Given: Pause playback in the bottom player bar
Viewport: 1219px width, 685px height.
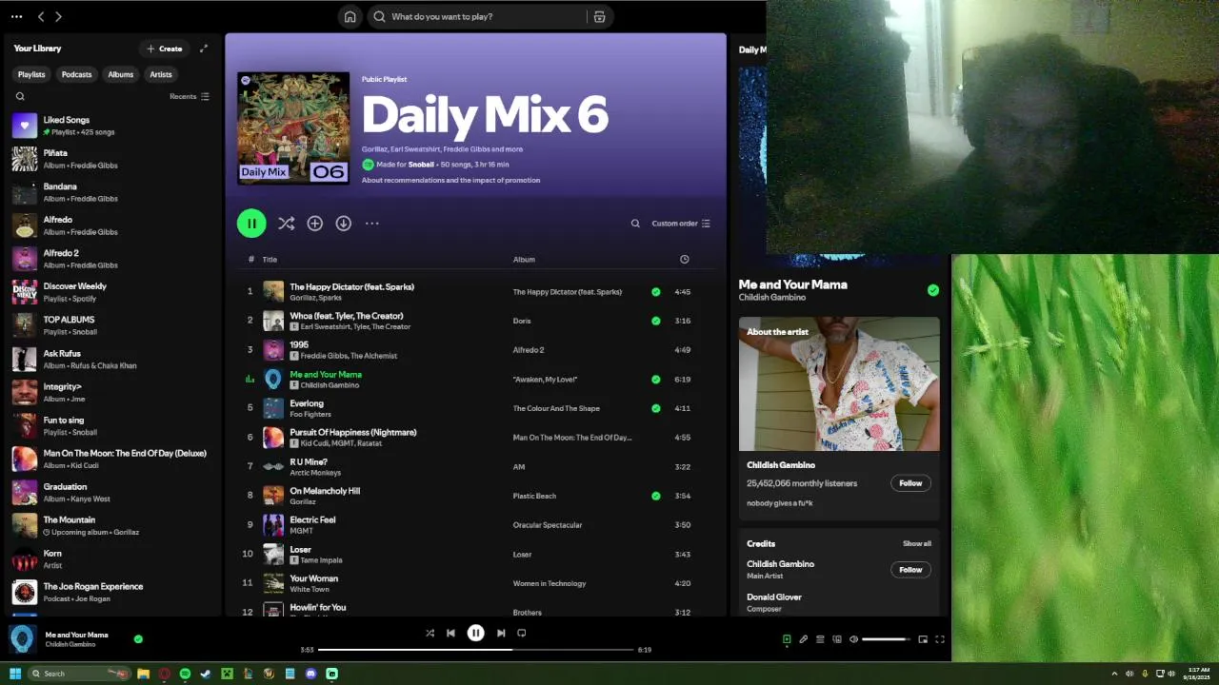Looking at the screenshot, I should coord(475,633).
